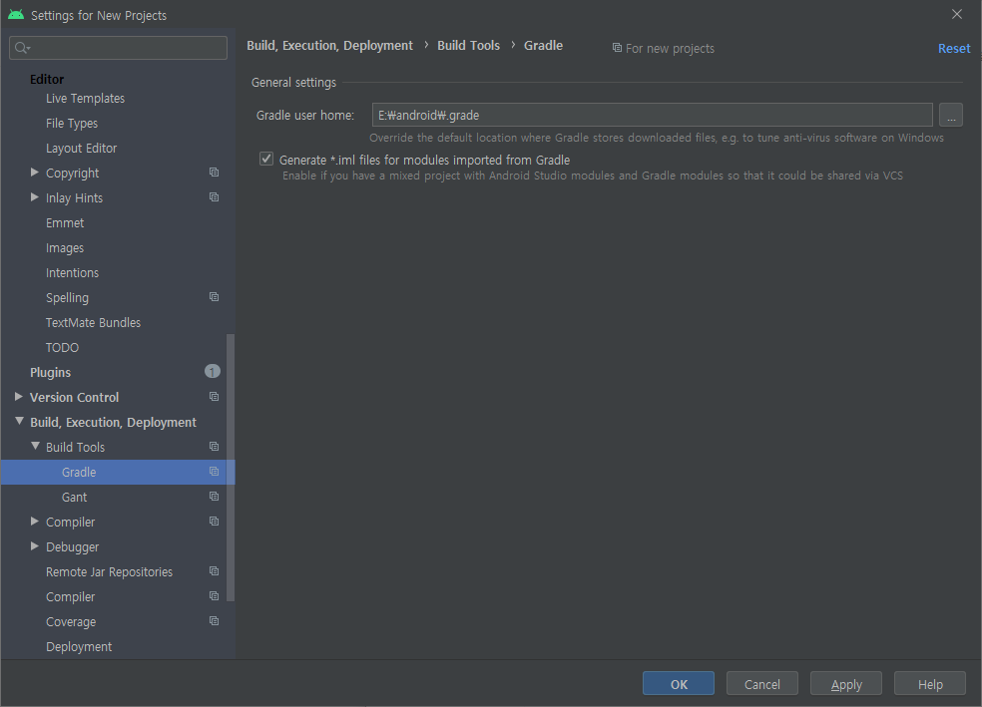Click the project-level icon beside Gant

click(x=215, y=497)
